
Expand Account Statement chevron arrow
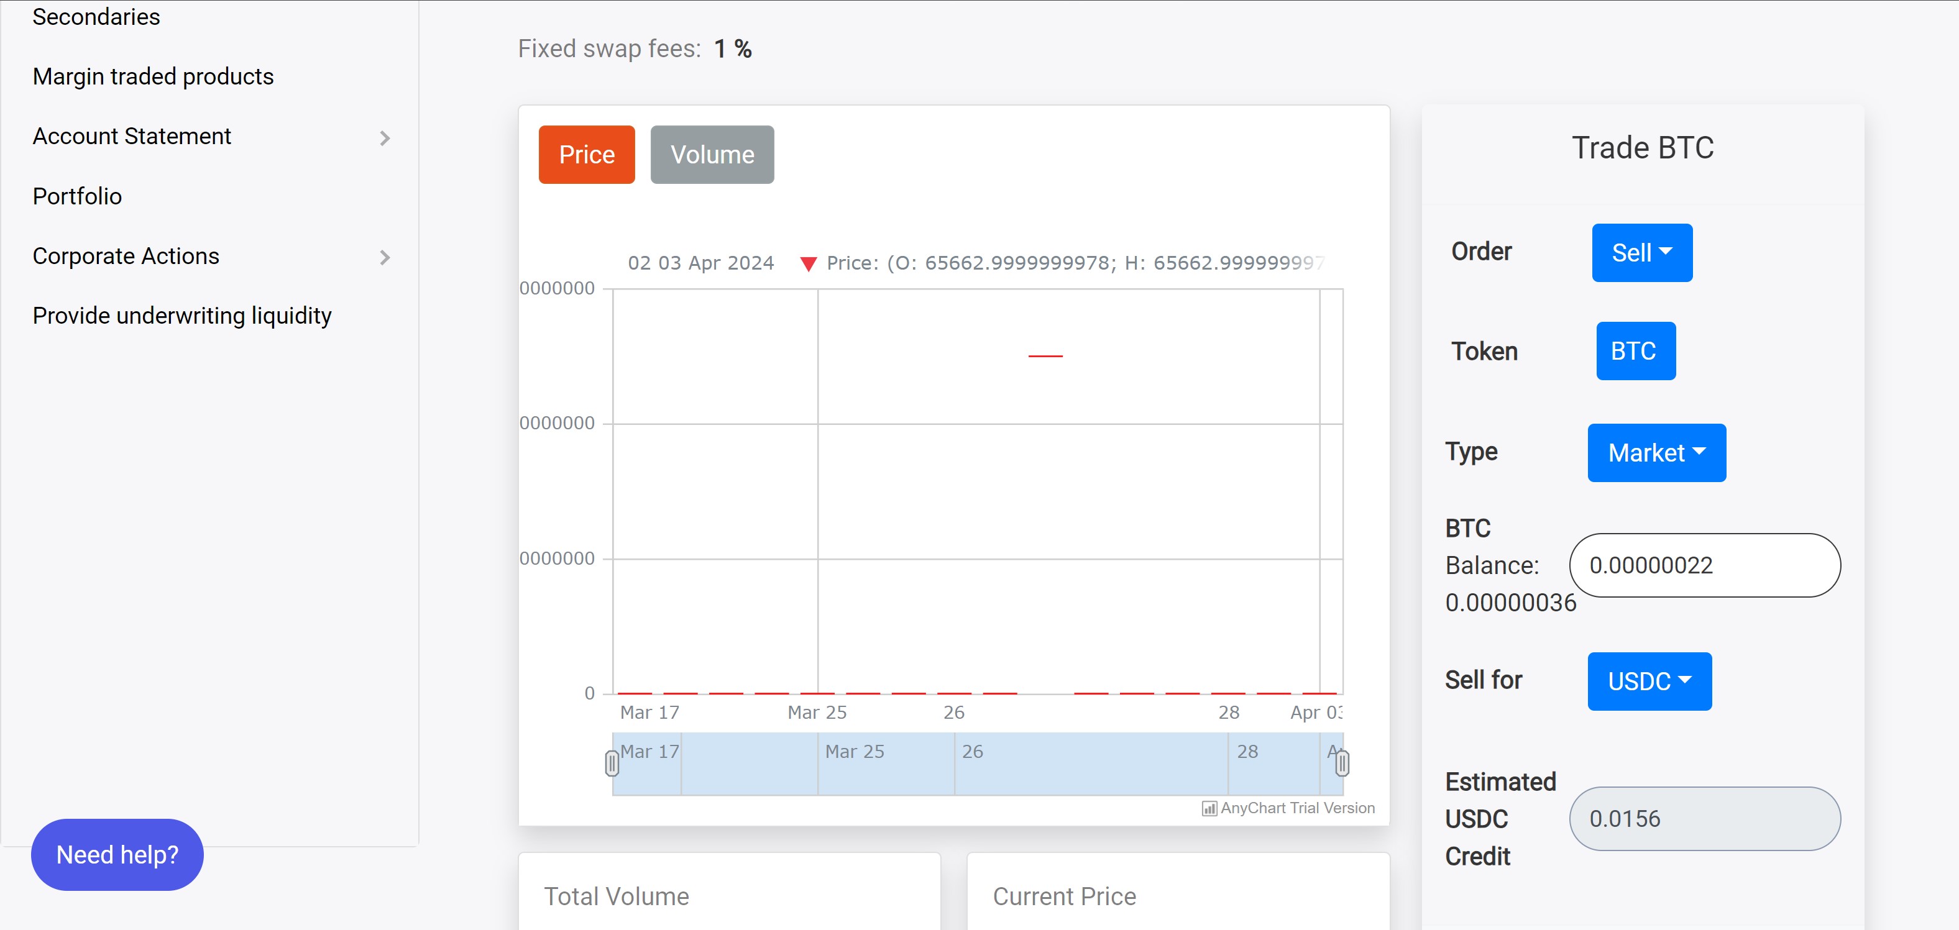pyautogui.click(x=385, y=138)
